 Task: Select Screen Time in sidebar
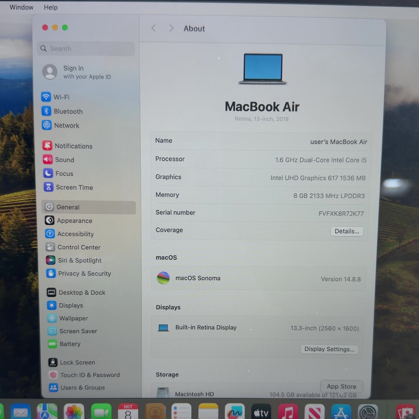(x=68, y=187)
